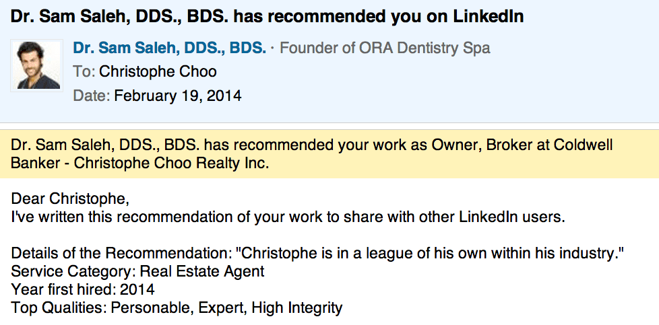This screenshot has width=659, height=325.
Task: Click the date February 19, 2014
Action: tap(178, 96)
